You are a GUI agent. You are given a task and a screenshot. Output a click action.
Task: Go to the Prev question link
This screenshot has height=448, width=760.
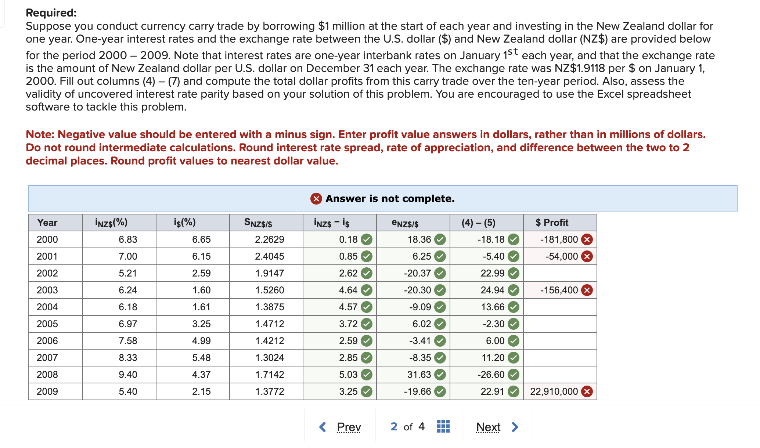coord(349,427)
